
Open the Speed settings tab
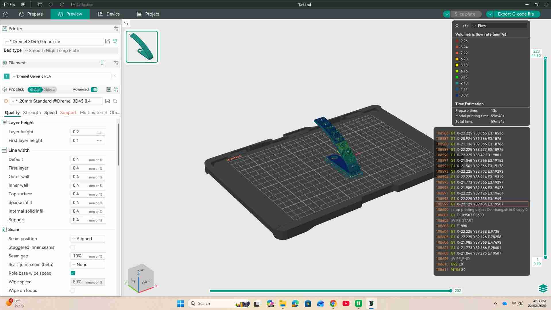click(51, 113)
